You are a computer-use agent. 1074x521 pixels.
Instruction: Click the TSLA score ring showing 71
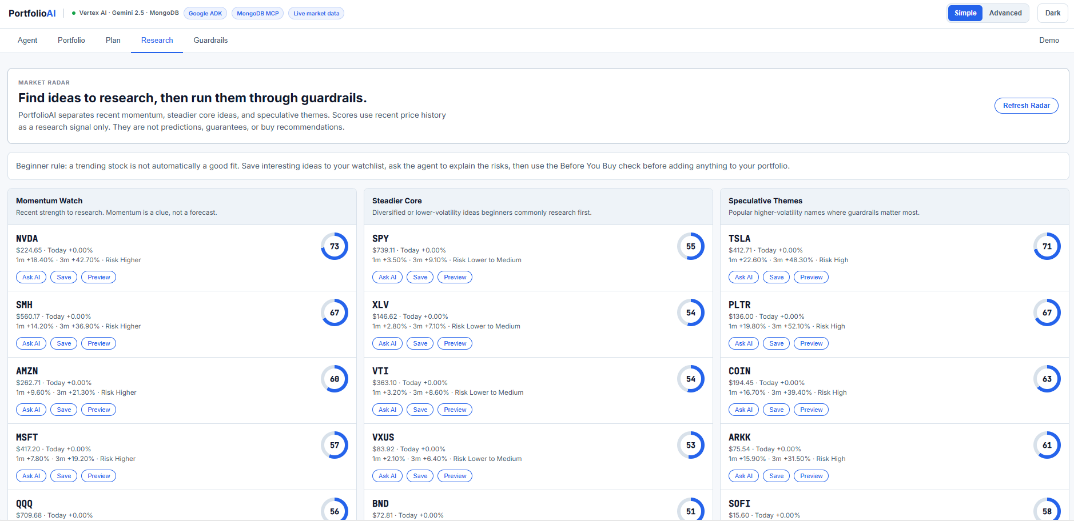tap(1047, 246)
